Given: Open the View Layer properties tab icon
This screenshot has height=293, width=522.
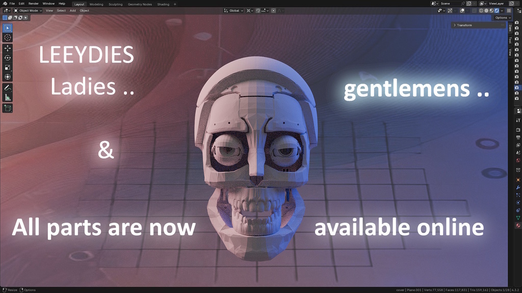Looking at the screenshot, I should point(518,145).
